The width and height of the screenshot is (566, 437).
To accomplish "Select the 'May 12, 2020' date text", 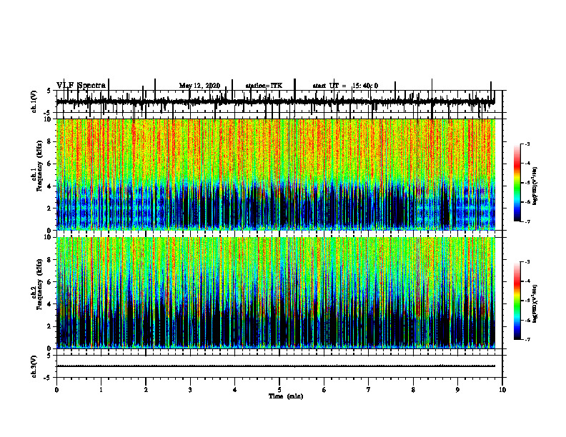I will click(199, 86).
